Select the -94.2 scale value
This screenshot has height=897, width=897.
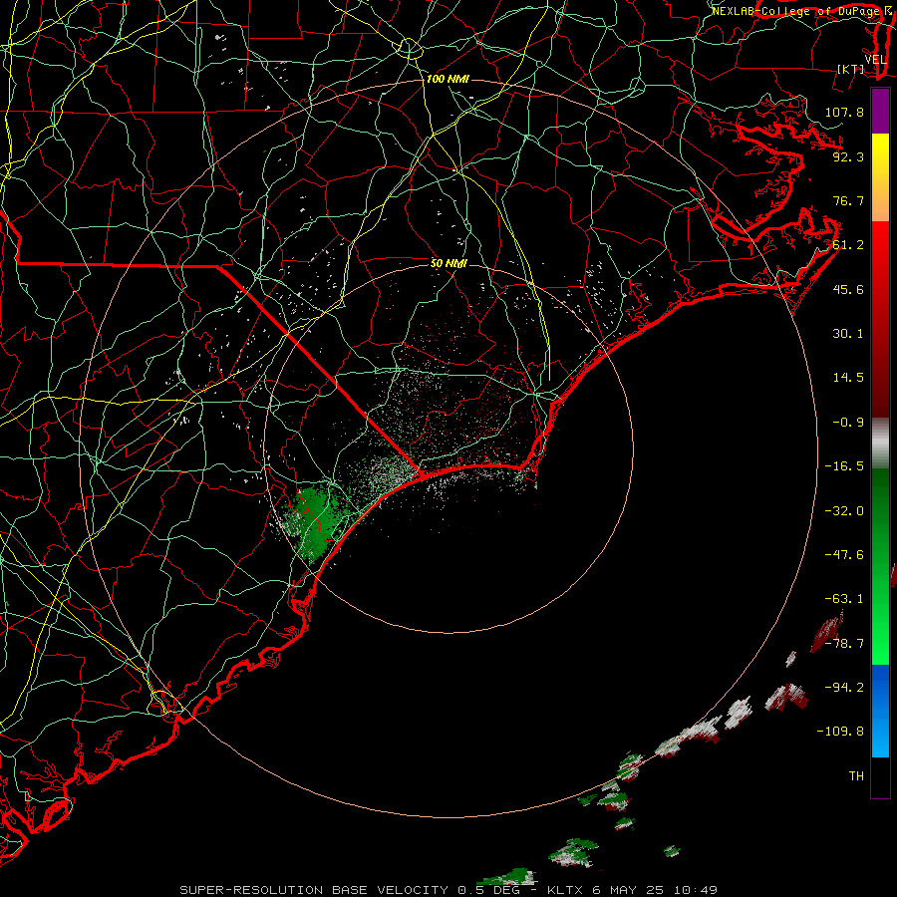point(844,688)
